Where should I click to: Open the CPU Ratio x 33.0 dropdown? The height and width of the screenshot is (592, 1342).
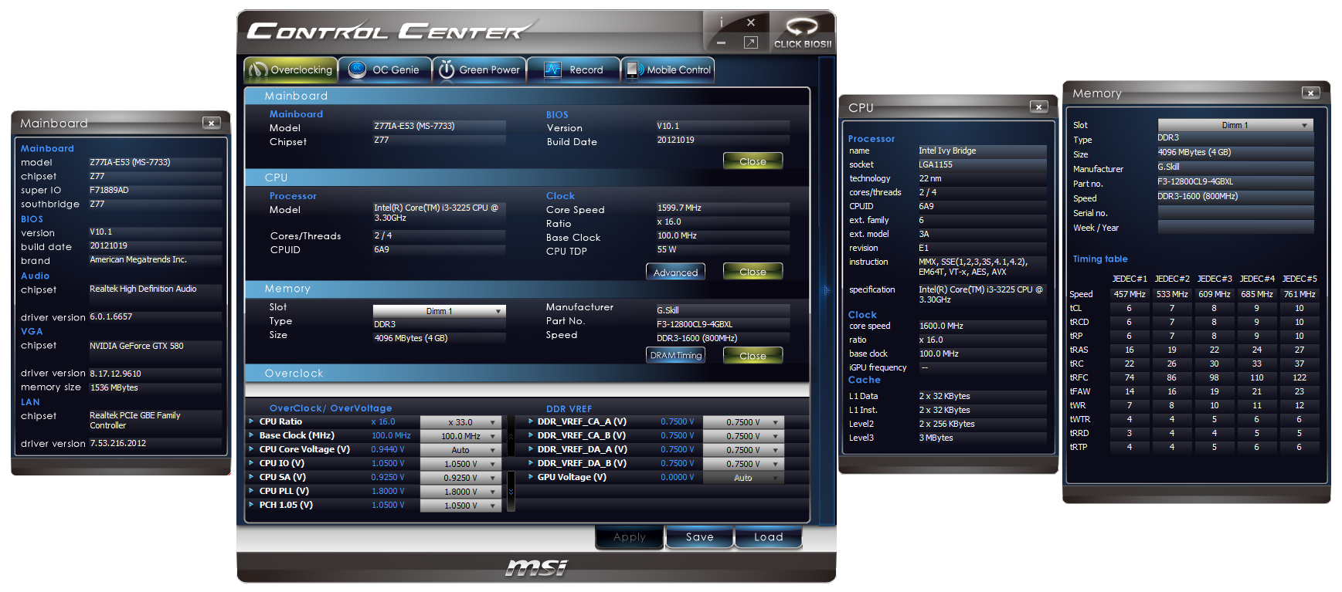tap(461, 422)
